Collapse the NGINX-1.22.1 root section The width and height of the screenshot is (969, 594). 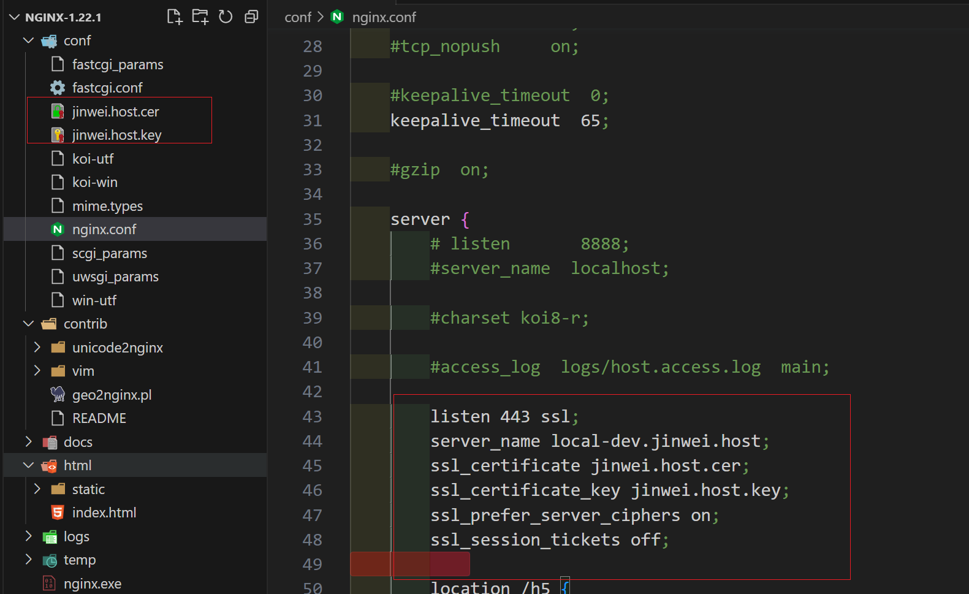tap(15, 17)
